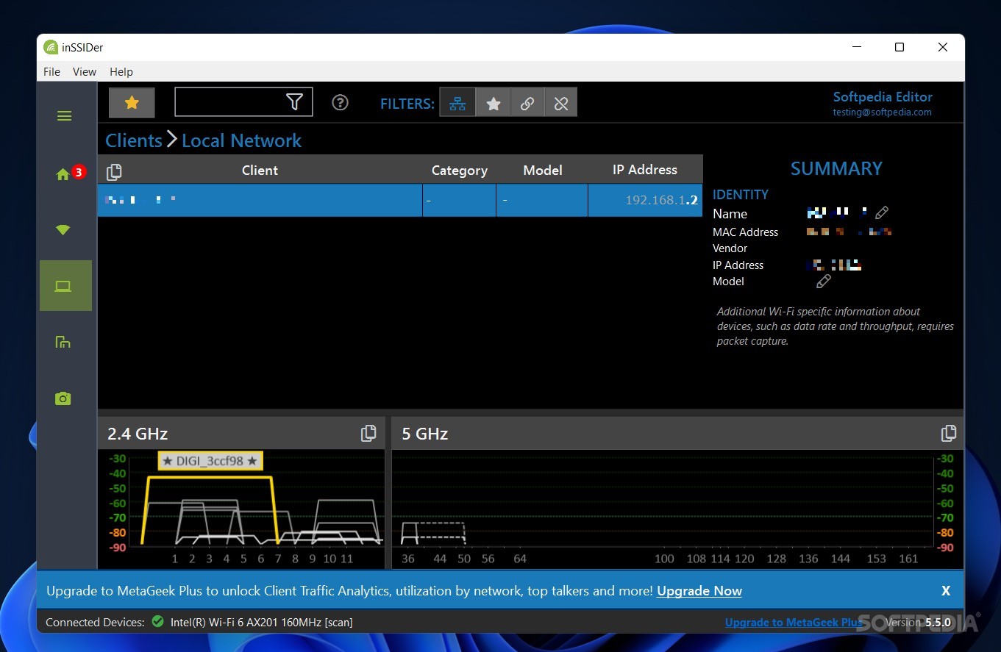Click the Local Network breadcrumb
Image resolution: width=1001 pixels, height=652 pixels.
(241, 140)
